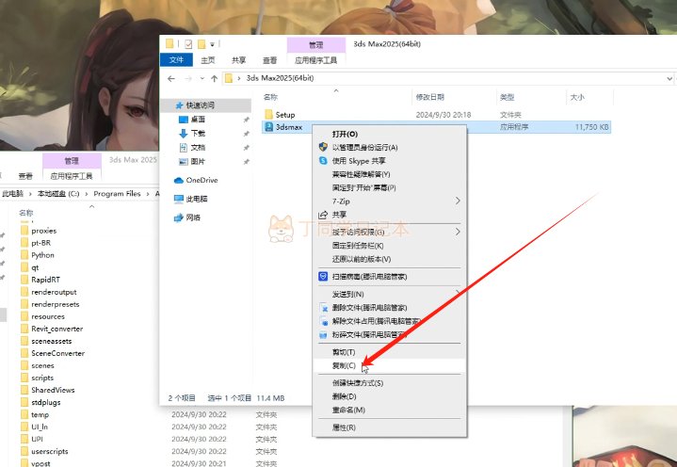Open Pictures (图片) in sidebar

198,161
